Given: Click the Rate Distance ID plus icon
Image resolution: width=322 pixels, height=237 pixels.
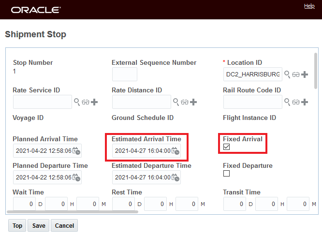Looking at the screenshot, I should [x=193, y=102].
